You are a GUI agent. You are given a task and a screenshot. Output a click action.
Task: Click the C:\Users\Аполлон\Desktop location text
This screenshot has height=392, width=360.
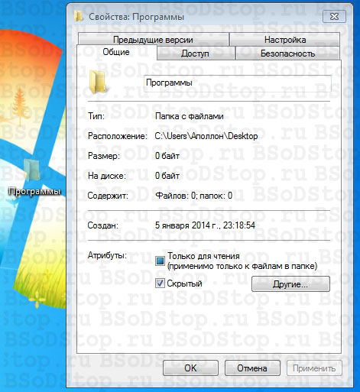pos(206,136)
